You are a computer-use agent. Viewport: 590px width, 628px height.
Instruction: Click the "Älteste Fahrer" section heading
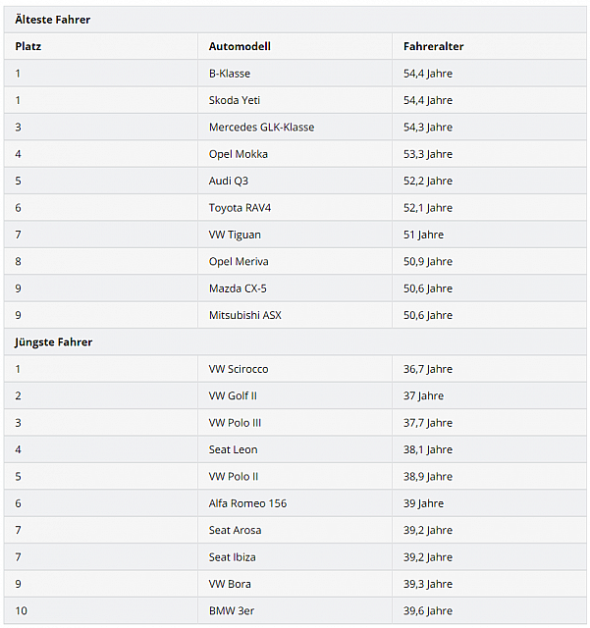point(53,20)
